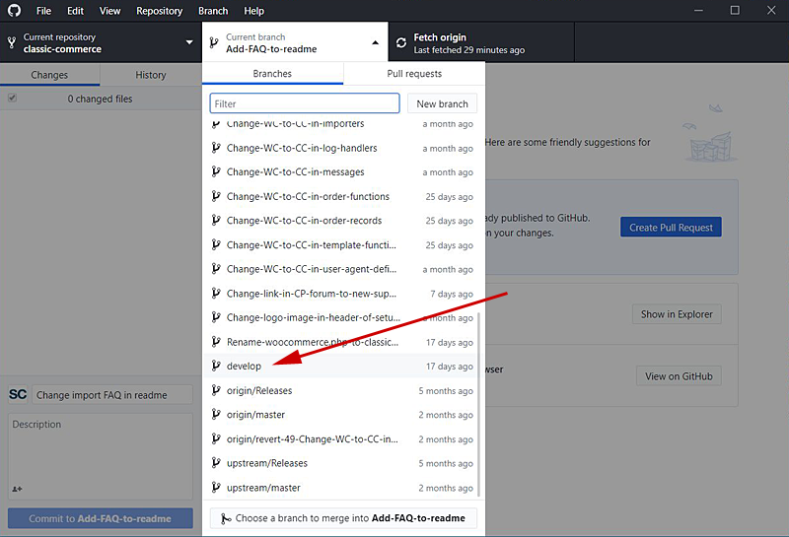Click Show in Explorer button

[x=677, y=314]
